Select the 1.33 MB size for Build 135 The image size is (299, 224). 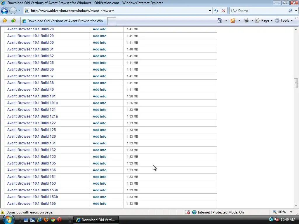pos(132,163)
